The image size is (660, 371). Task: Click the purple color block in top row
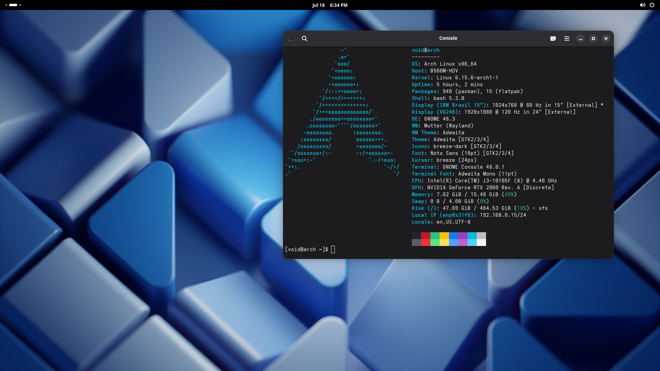click(463, 235)
